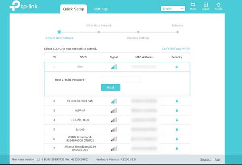Click the Signal column header
Screen dimensions: 242x165
(x=114, y=57)
